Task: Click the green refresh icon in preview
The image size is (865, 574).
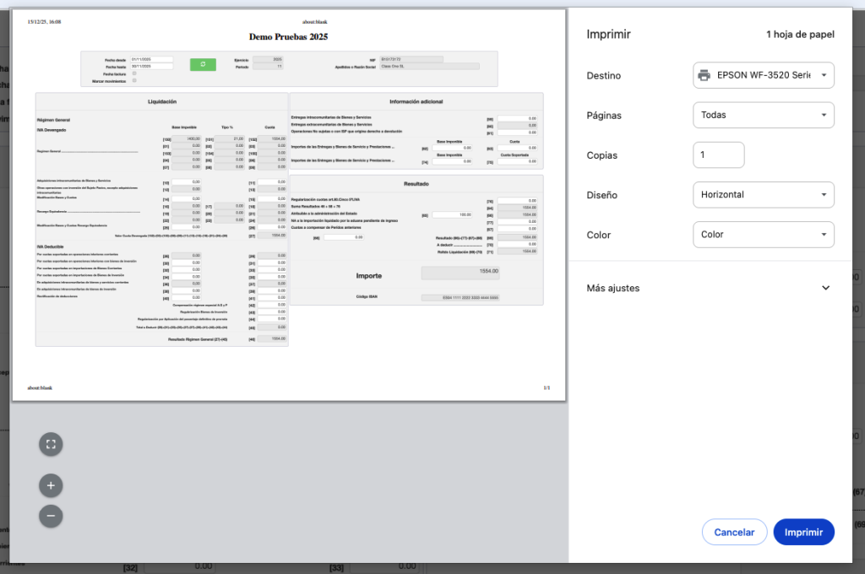Action: pyautogui.click(x=203, y=64)
